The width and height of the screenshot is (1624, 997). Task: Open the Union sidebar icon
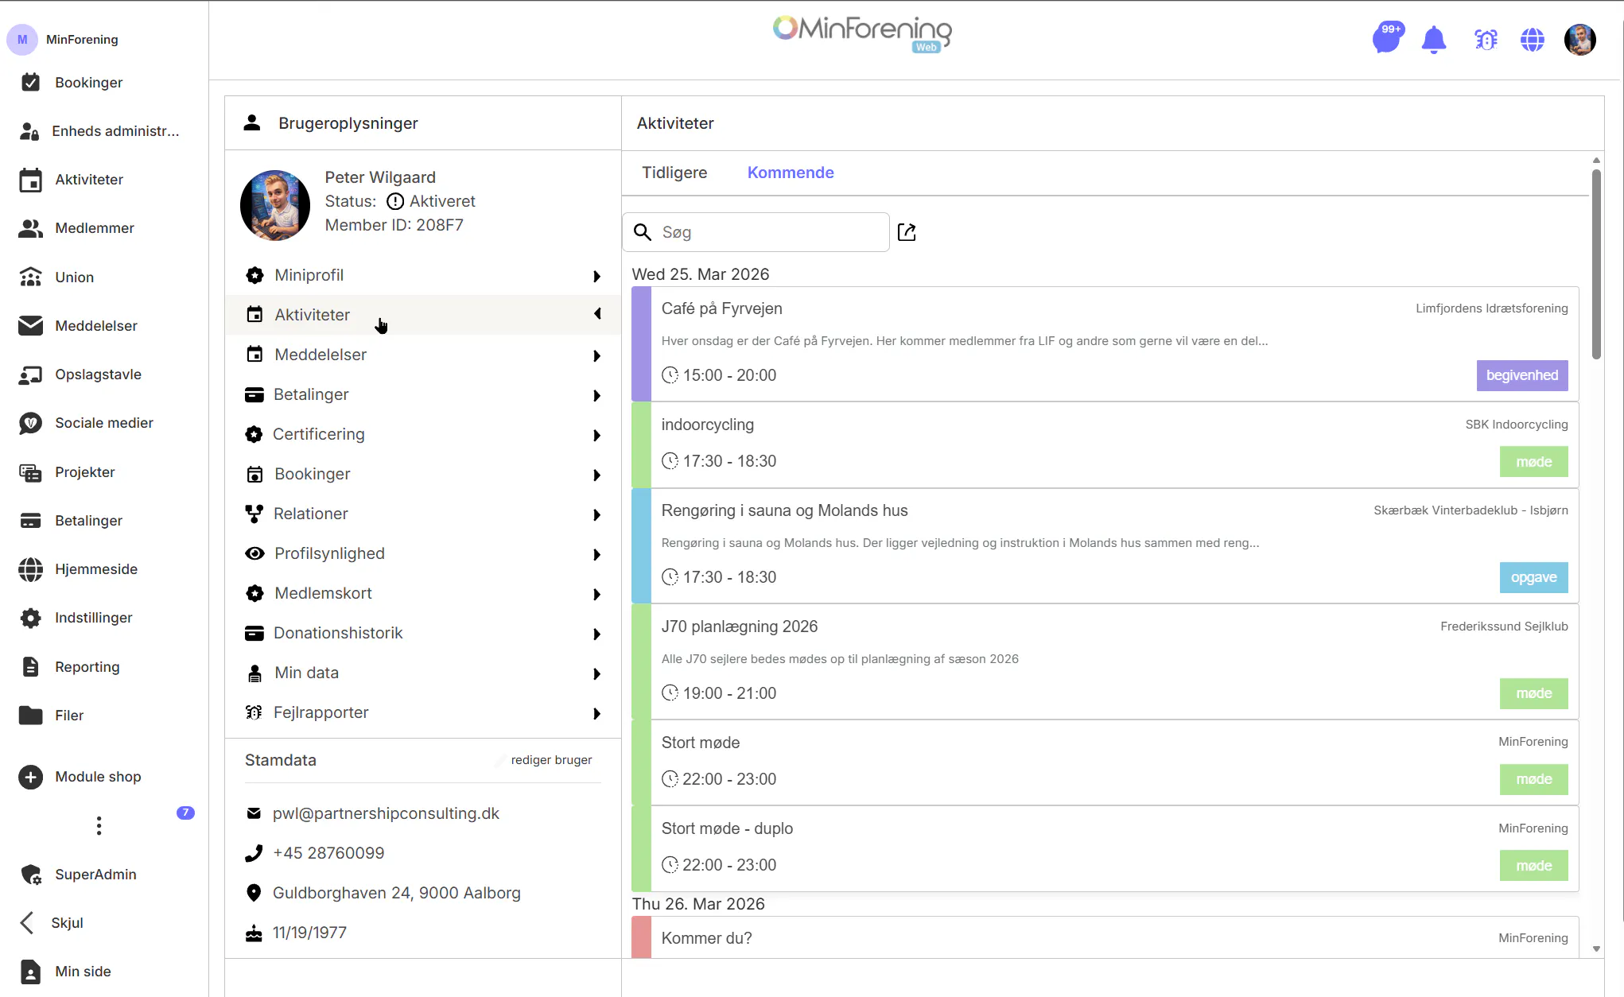(30, 277)
